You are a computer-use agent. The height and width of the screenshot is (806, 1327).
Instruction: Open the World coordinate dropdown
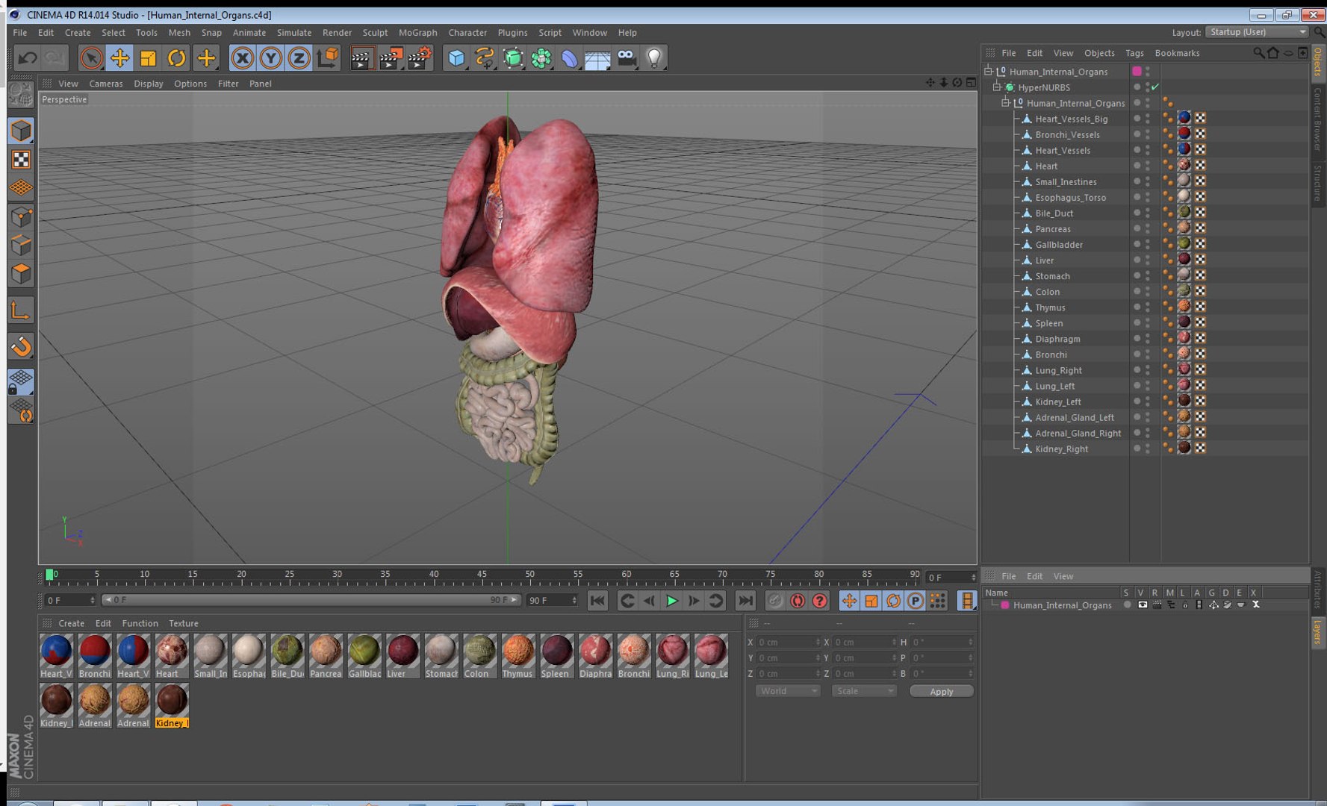tap(788, 691)
